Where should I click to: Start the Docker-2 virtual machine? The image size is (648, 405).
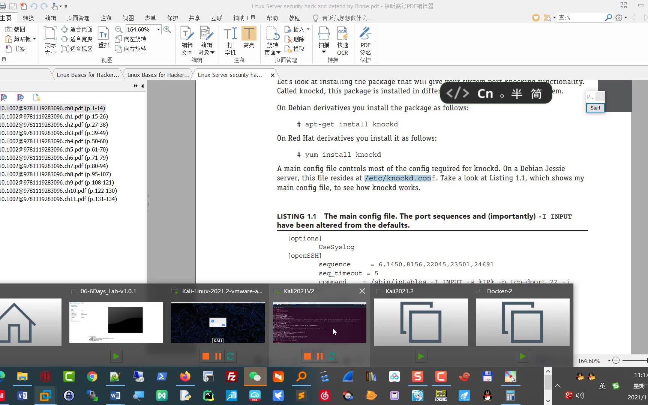point(522,356)
